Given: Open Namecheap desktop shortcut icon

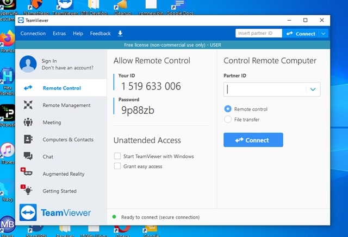Looking at the screenshot, I should coord(36,5).
